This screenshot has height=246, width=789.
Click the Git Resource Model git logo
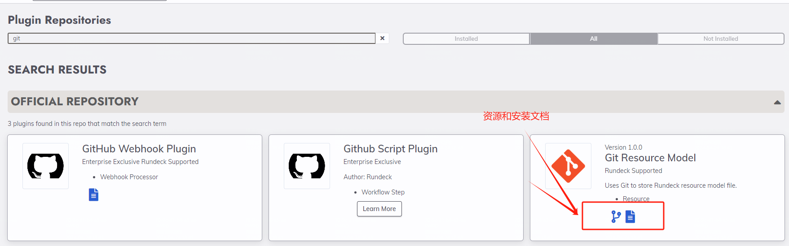(568, 166)
